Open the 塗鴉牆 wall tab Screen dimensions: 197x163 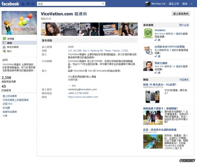coord(10,39)
